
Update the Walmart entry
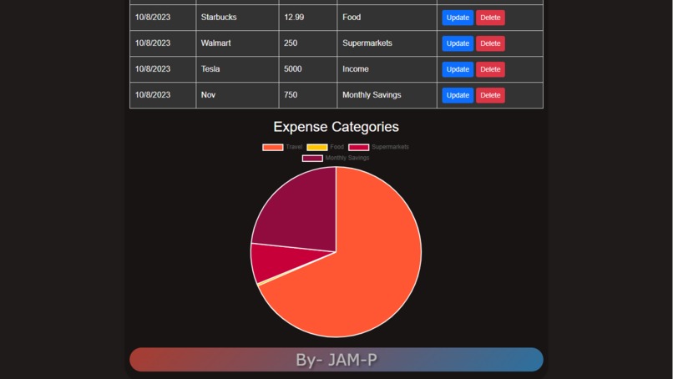(458, 43)
